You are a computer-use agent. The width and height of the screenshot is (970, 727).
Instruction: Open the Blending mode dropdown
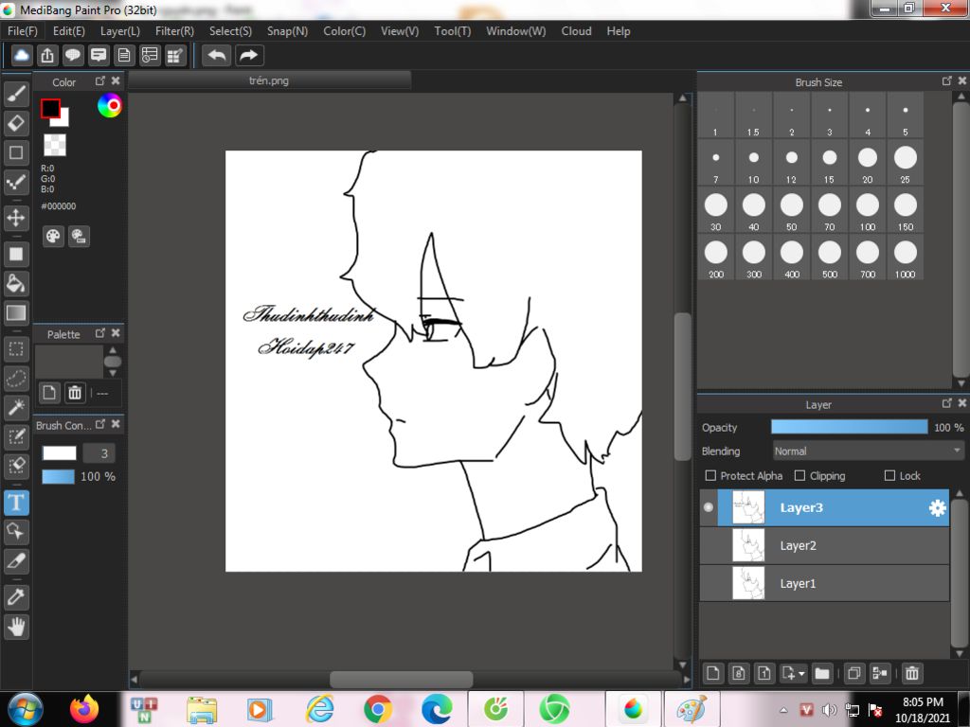[x=868, y=452]
